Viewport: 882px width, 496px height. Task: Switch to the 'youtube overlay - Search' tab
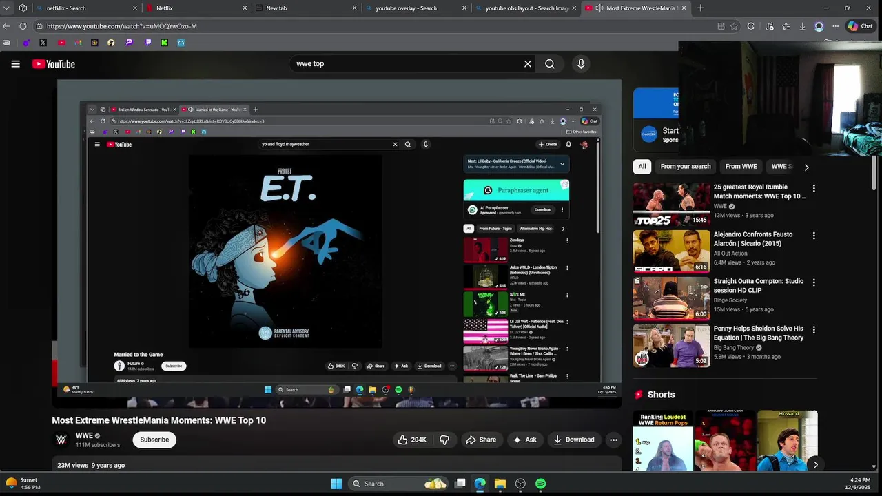[416, 8]
